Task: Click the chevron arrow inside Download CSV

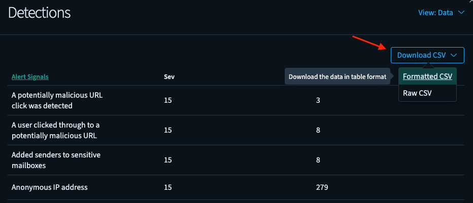Action: 453,55
